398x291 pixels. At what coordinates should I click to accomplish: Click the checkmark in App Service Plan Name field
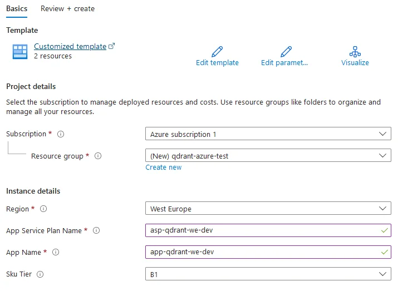click(x=385, y=230)
